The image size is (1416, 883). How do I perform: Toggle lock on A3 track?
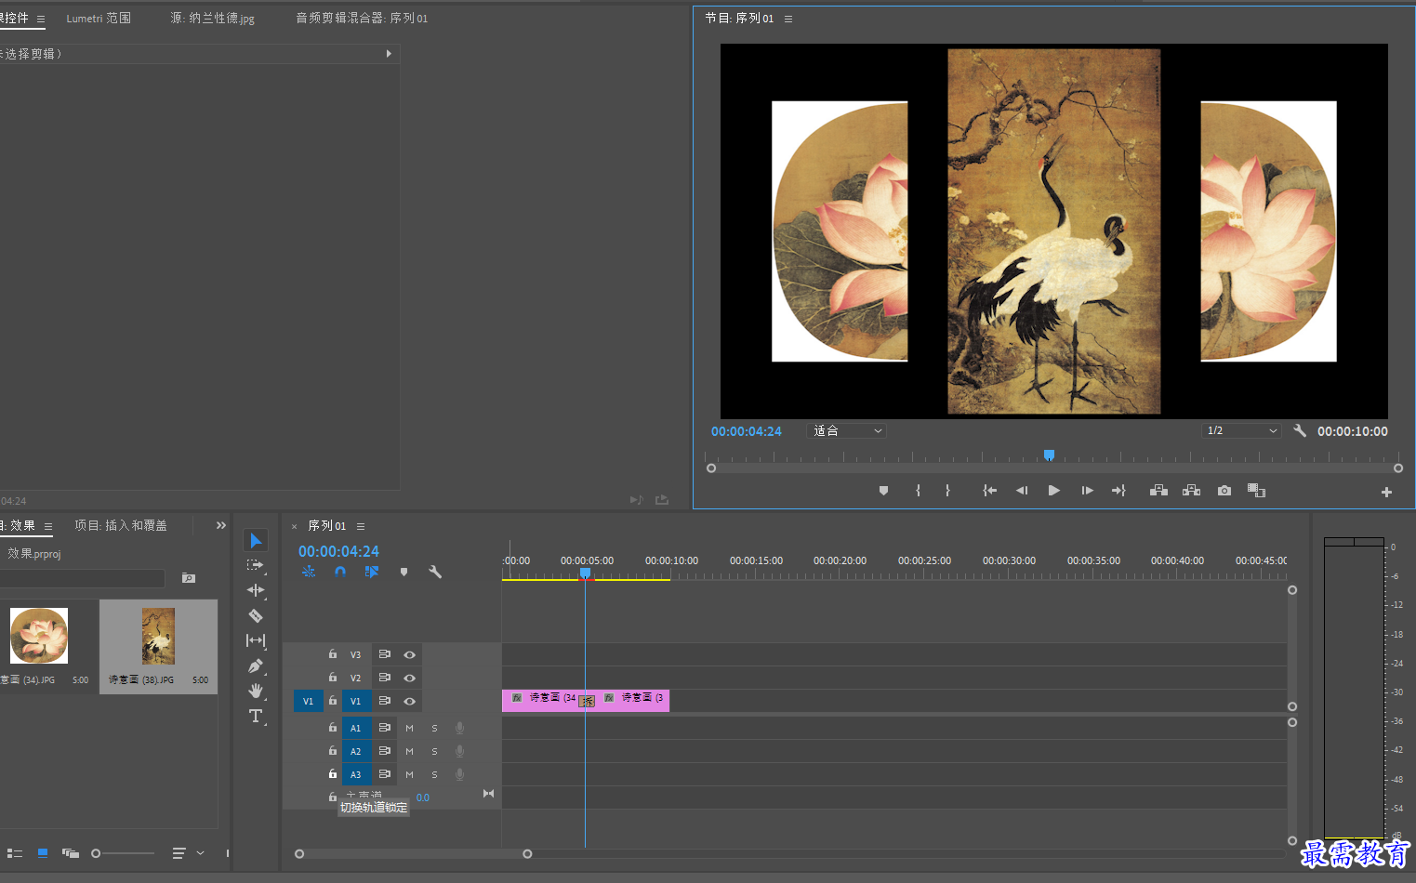333,773
